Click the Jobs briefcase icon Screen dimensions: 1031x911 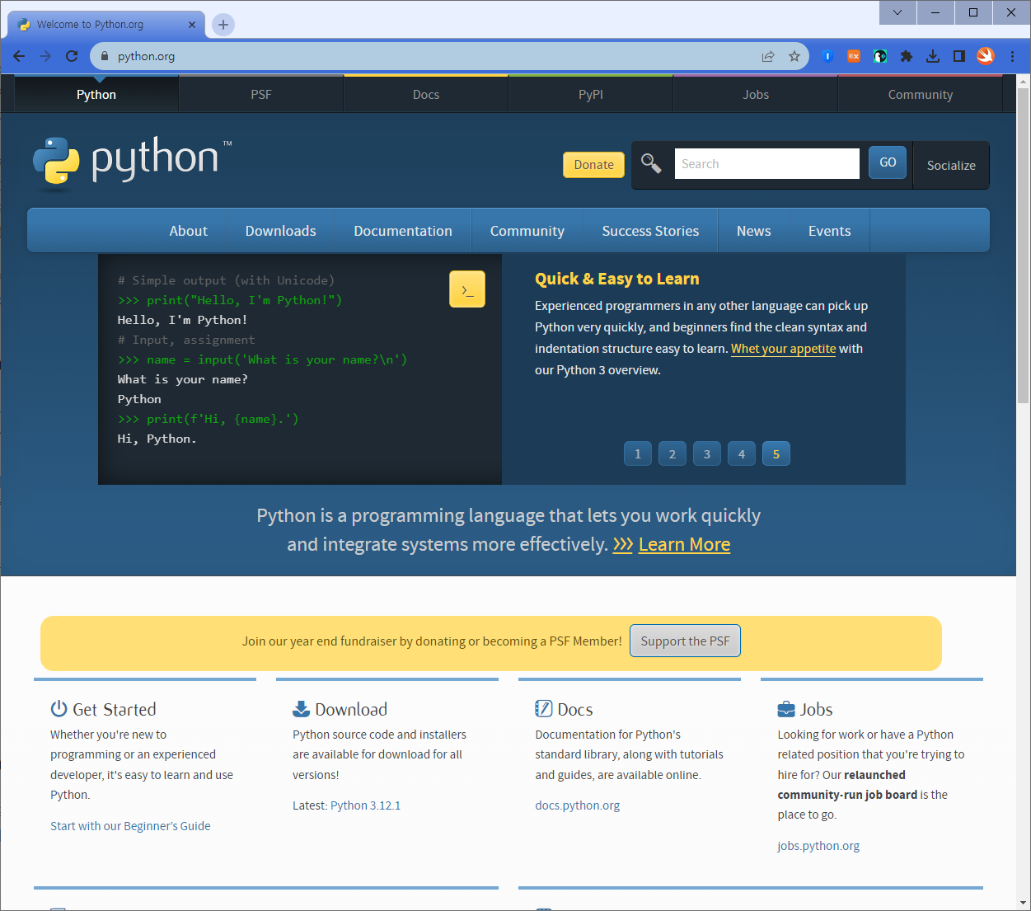click(x=786, y=709)
